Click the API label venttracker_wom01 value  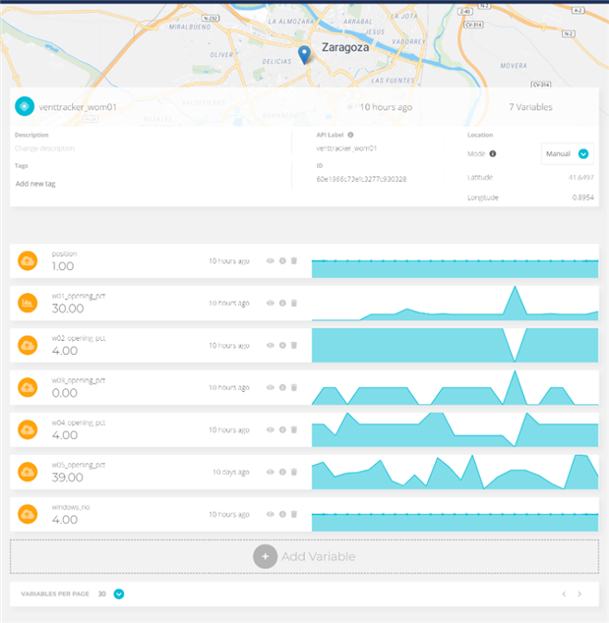tap(346, 148)
